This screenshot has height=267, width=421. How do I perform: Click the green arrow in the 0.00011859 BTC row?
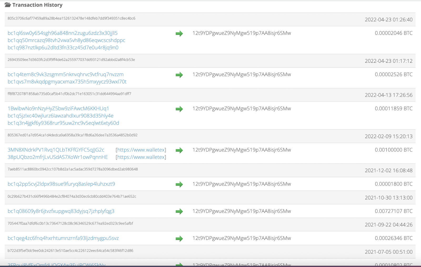tap(179, 109)
